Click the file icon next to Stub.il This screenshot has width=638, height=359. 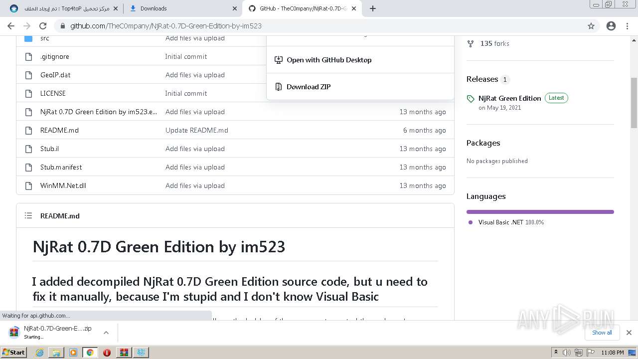pos(28,149)
